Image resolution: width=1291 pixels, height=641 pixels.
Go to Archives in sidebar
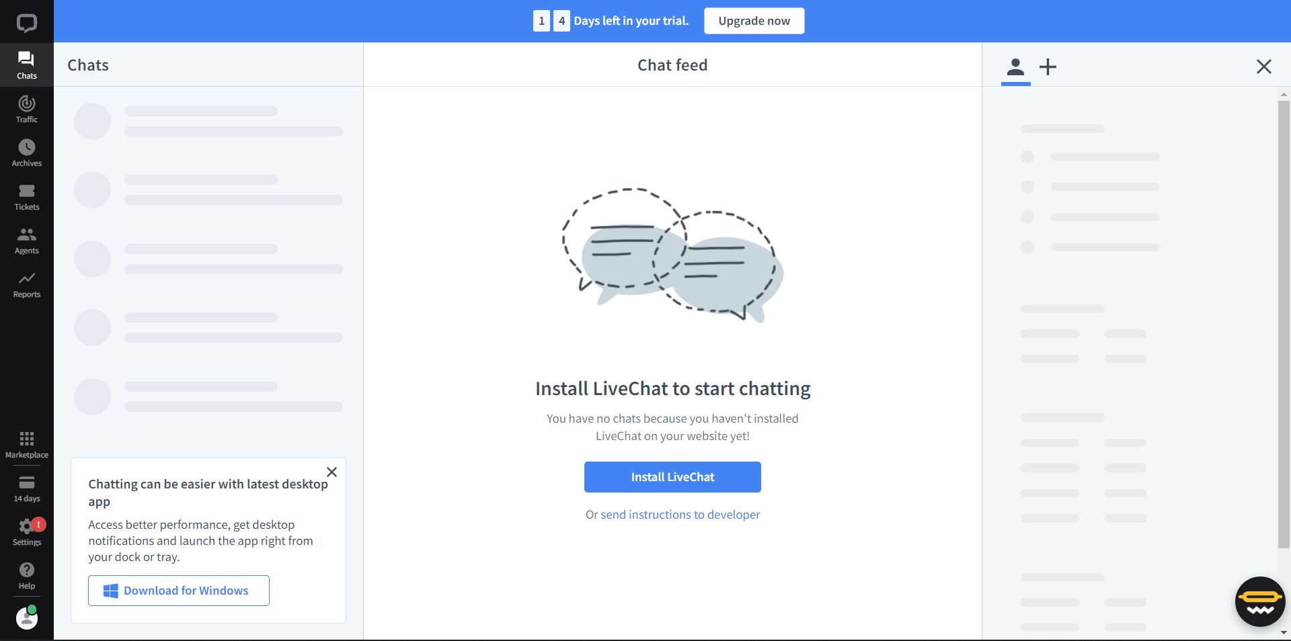(x=27, y=153)
